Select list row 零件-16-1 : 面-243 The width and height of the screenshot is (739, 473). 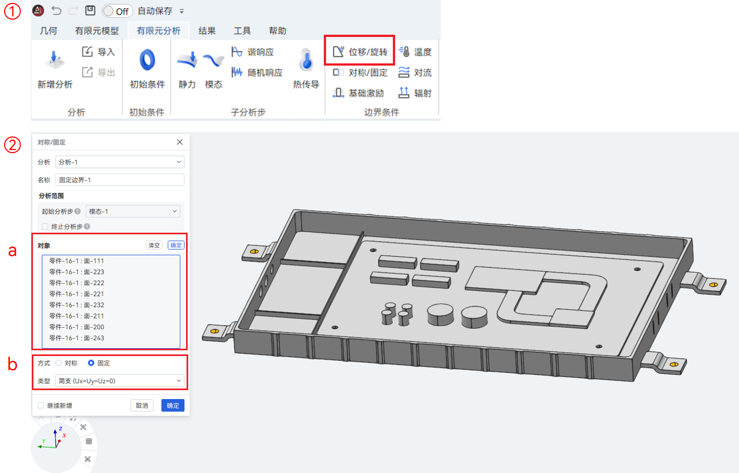point(111,338)
